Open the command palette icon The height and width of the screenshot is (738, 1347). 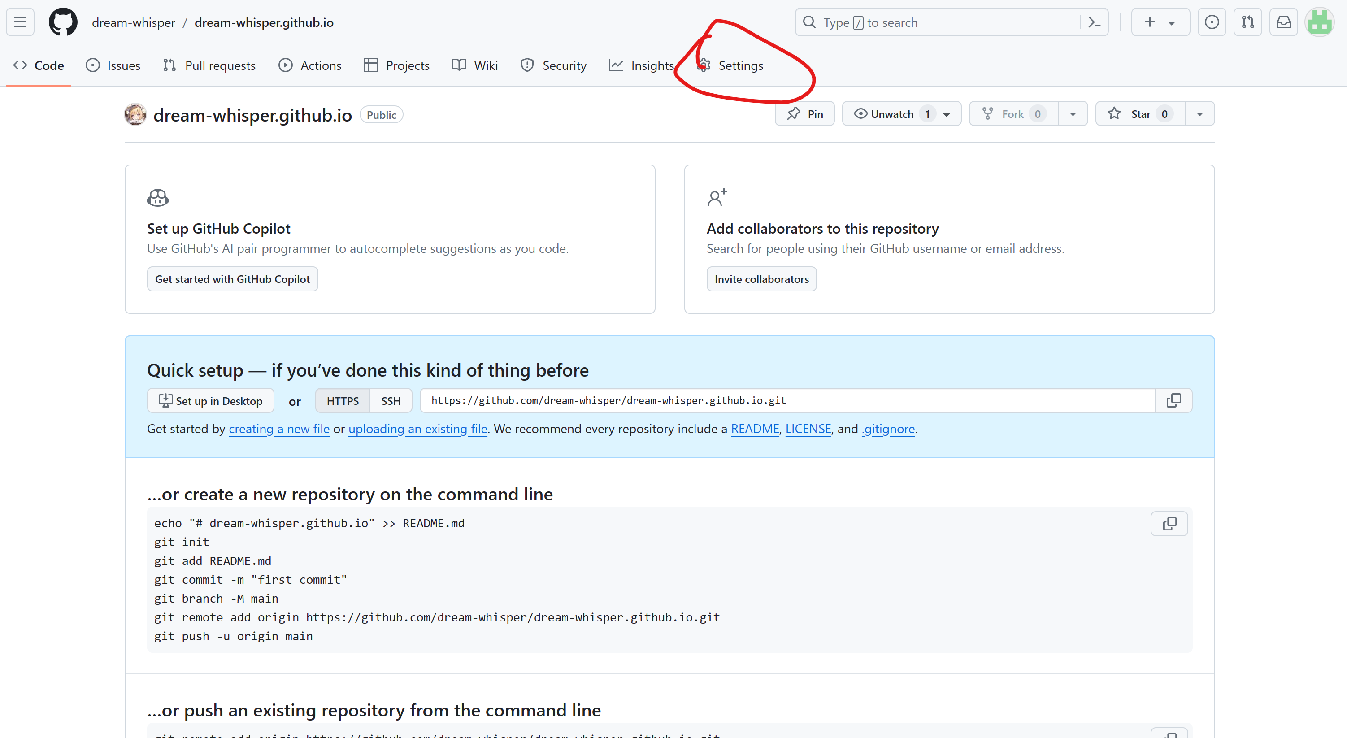click(x=1094, y=22)
